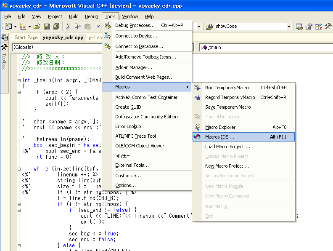This screenshot has height=251, width=333.
Task: Open the Properties Window toolbar icon
Action: point(309,27)
